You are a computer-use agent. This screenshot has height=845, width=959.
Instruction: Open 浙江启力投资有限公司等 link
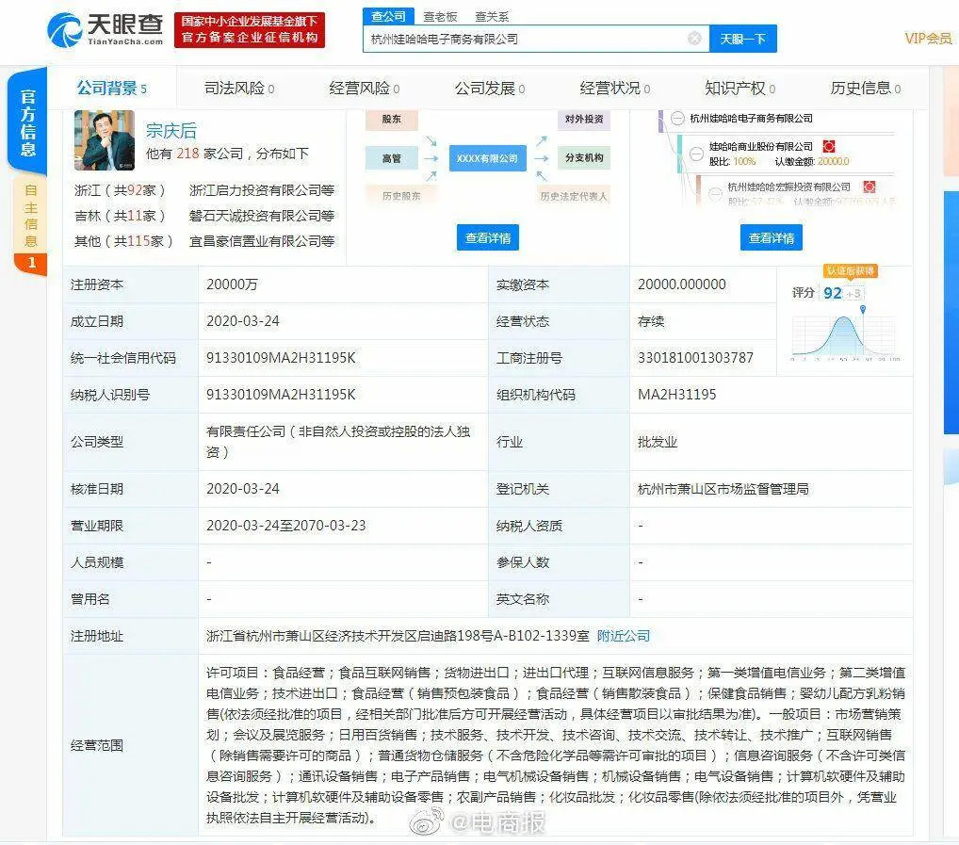pos(262,190)
